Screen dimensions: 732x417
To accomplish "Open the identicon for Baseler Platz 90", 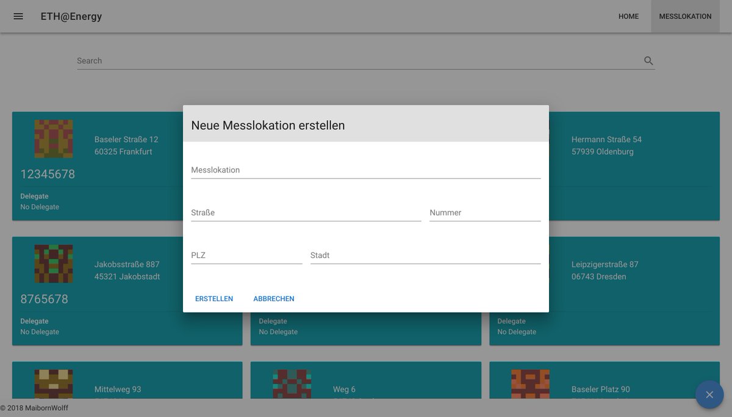I will (x=531, y=384).
